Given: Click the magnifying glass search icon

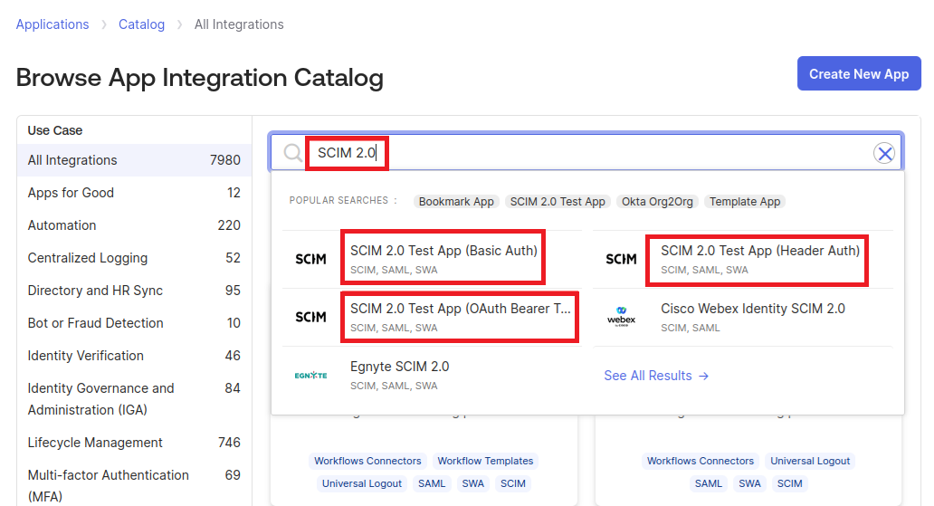Looking at the screenshot, I should pyautogui.click(x=292, y=153).
